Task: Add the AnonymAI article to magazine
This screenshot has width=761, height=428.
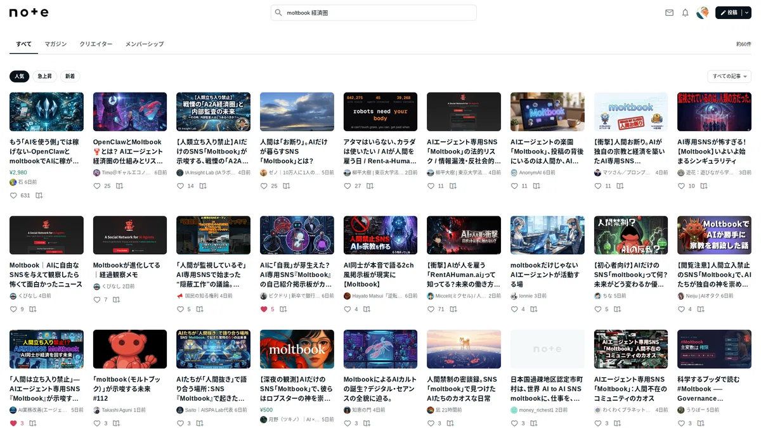Action: (x=537, y=186)
